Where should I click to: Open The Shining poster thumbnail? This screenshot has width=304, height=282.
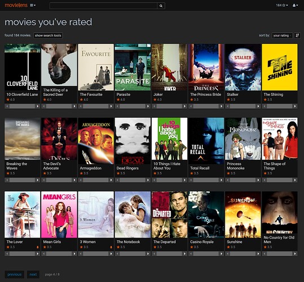click(x=280, y=67)
